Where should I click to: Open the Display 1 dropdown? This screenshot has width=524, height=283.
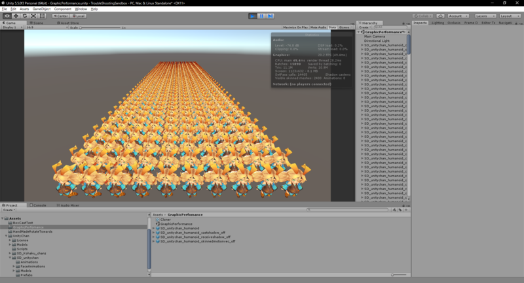(12, 27)
